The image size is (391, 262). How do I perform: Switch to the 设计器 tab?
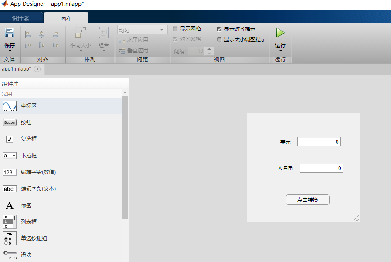pos(20,18)
